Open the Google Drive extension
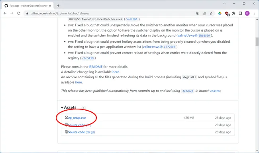The width and height of the screenshot is (259, 153). click(220, 14)
